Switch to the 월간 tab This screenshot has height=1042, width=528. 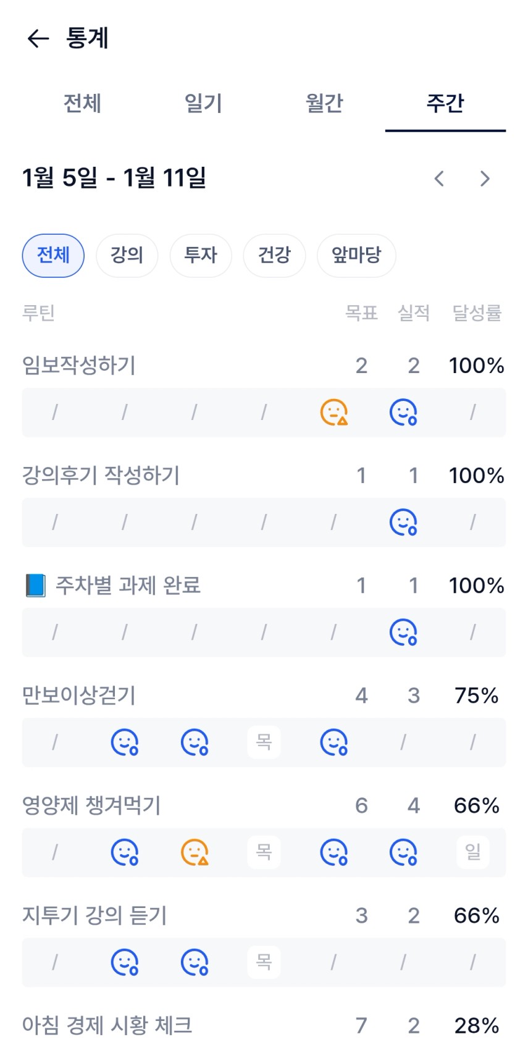[x=324, y=103]
